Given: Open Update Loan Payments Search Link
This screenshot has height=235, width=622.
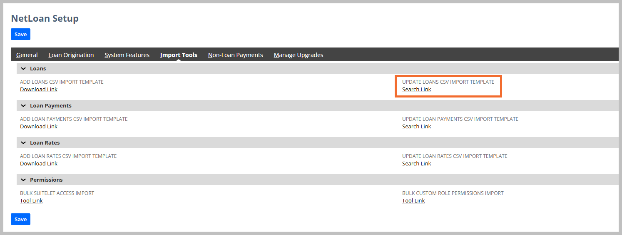Looking at the screenshot, I should click(417, 126).
